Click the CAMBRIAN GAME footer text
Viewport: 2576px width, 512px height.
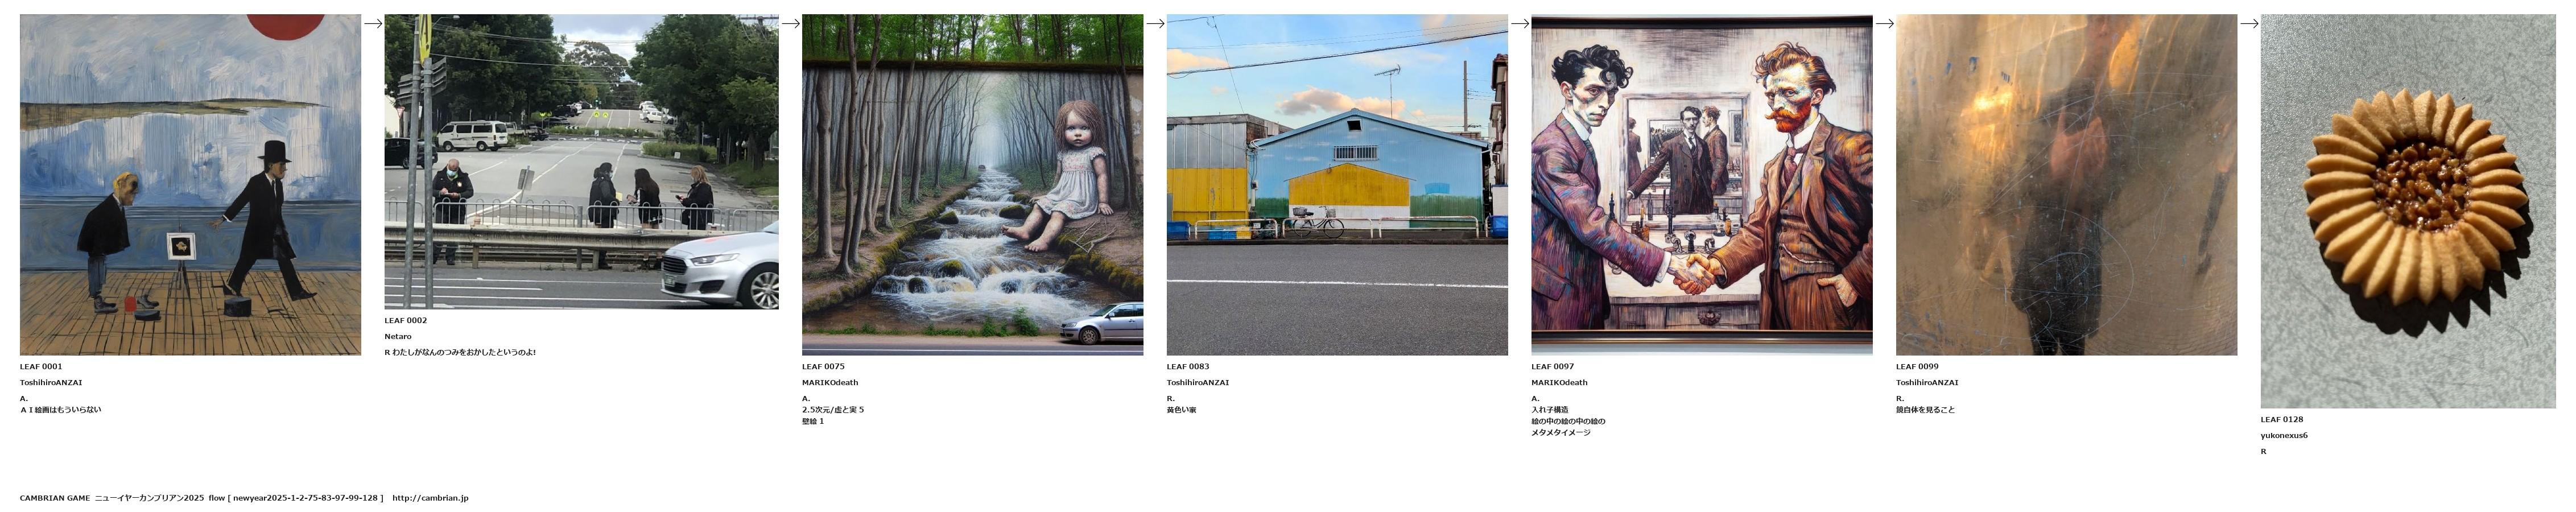coord(55,498)
